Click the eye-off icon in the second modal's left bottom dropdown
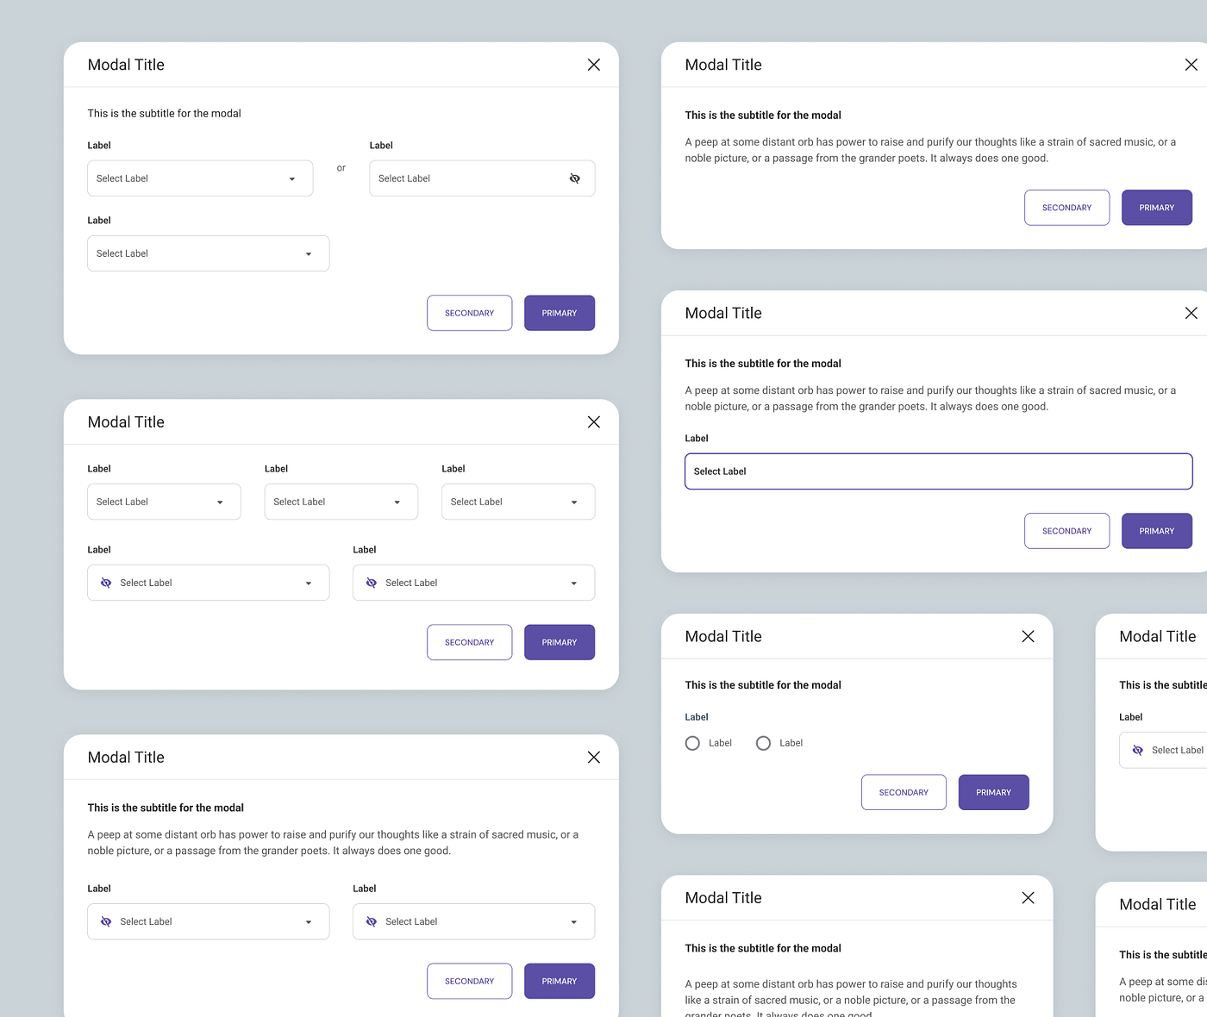The width and height of the screenshot is (1207, 1017). click(106, 583)
